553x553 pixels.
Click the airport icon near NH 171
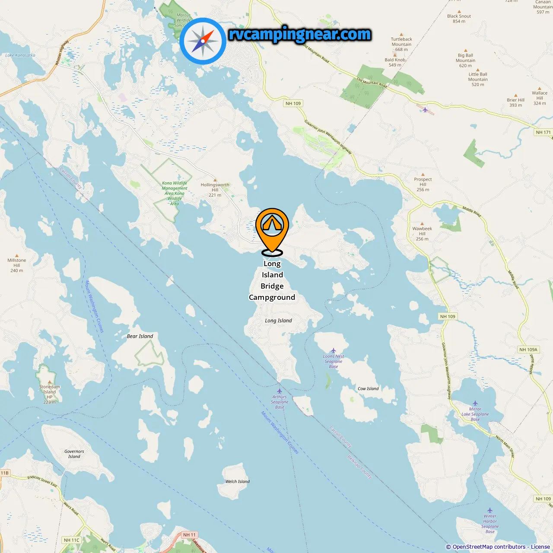(426, 110)
